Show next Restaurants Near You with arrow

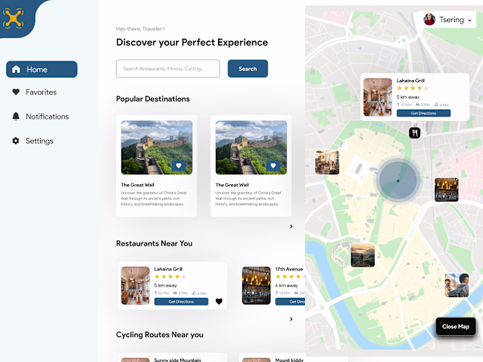pyautogui.click(x=291, y=319)
